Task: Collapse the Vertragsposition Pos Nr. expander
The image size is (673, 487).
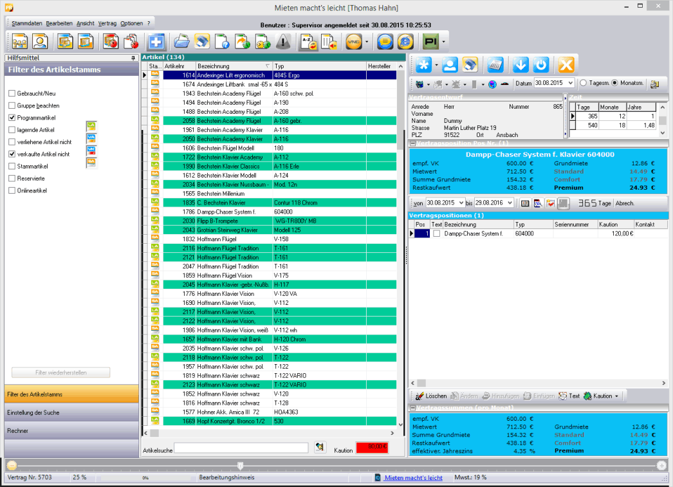Action: point(412,143)
